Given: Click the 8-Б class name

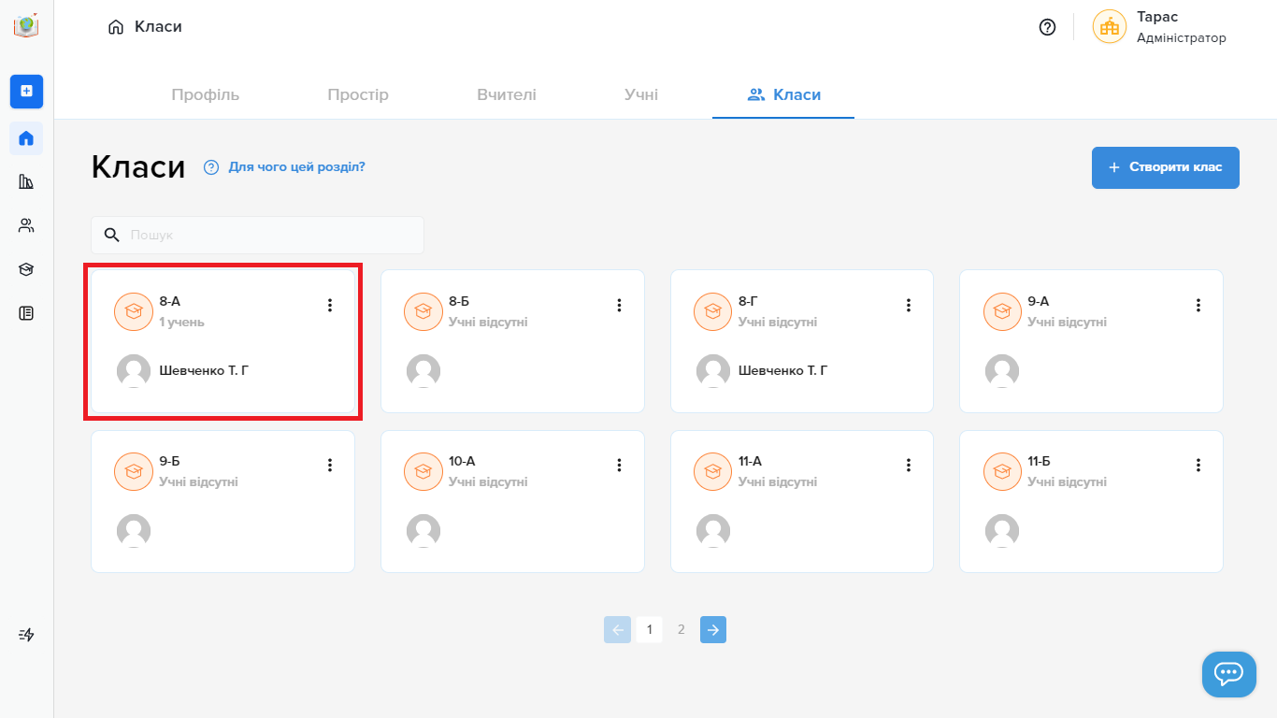Looking at the screenshot, I should 459,301.
